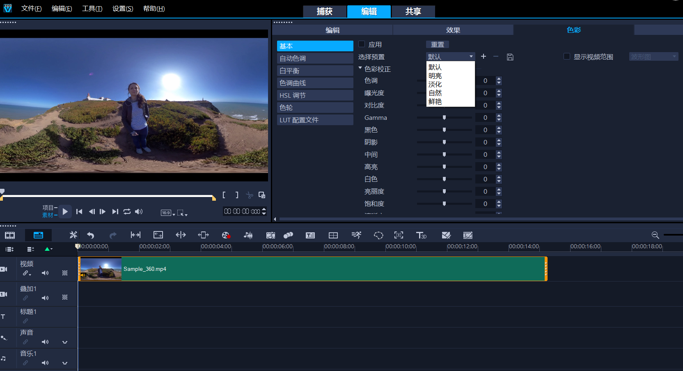The image size is (683, 371).
Task: Zoom out the timeline with magnifier
Action: (x=655, y=235)
